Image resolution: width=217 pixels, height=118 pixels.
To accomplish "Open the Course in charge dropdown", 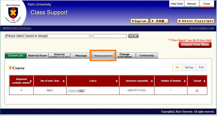I will pyautogui.click(x=48, y=36).
